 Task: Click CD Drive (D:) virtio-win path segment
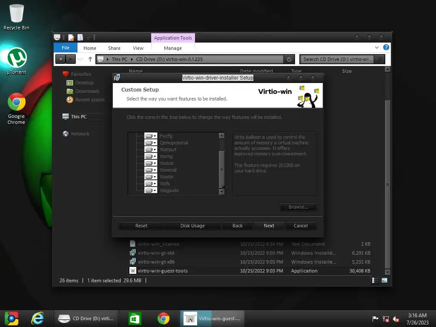click(x=169, y=59)
